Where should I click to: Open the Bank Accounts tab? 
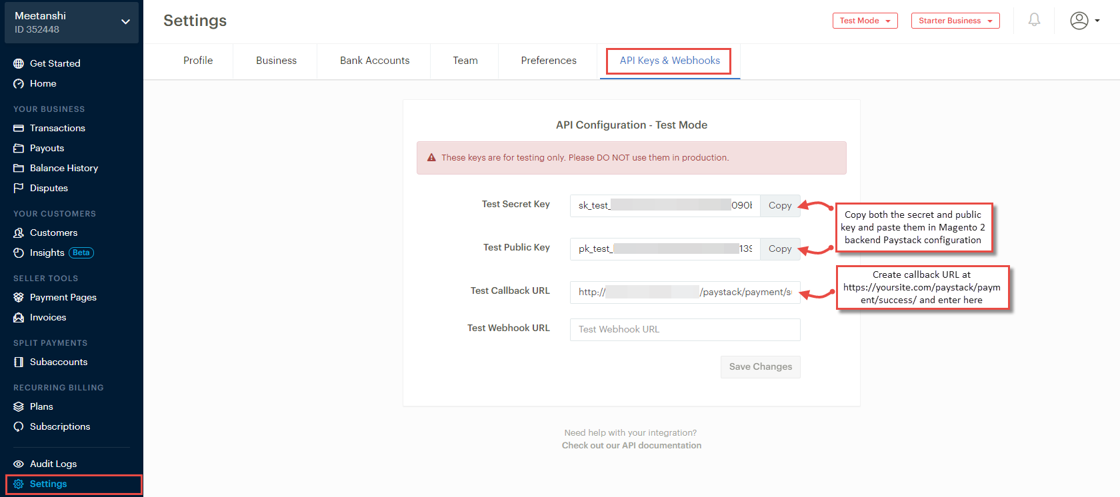tap(375, 61)
